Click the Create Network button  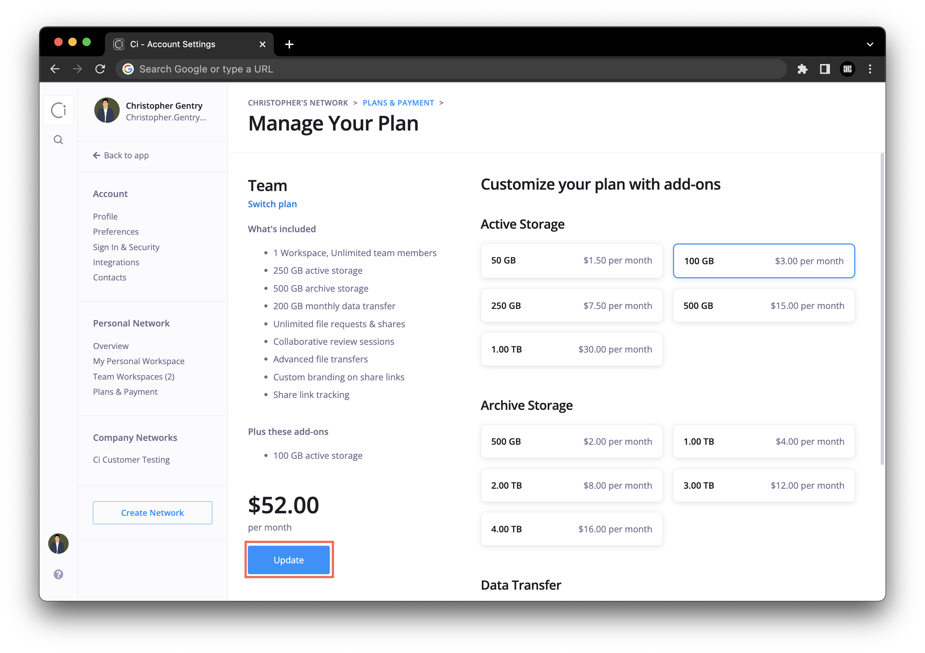pos(152,513)
